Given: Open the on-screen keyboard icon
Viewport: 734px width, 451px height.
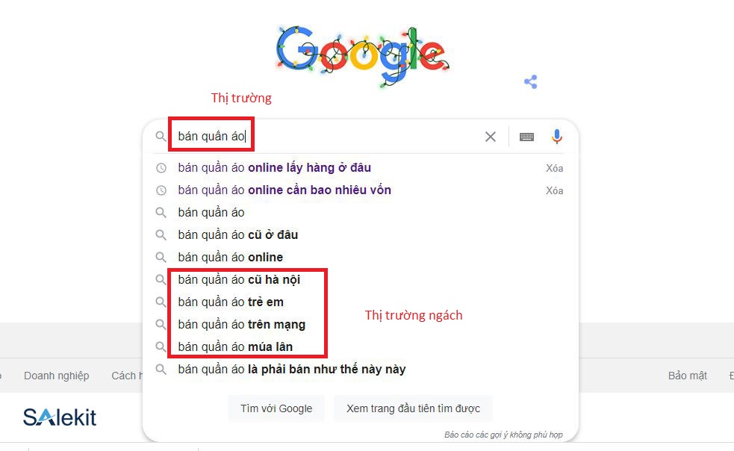Looking at the screenshot, I should tap(526, 136).
